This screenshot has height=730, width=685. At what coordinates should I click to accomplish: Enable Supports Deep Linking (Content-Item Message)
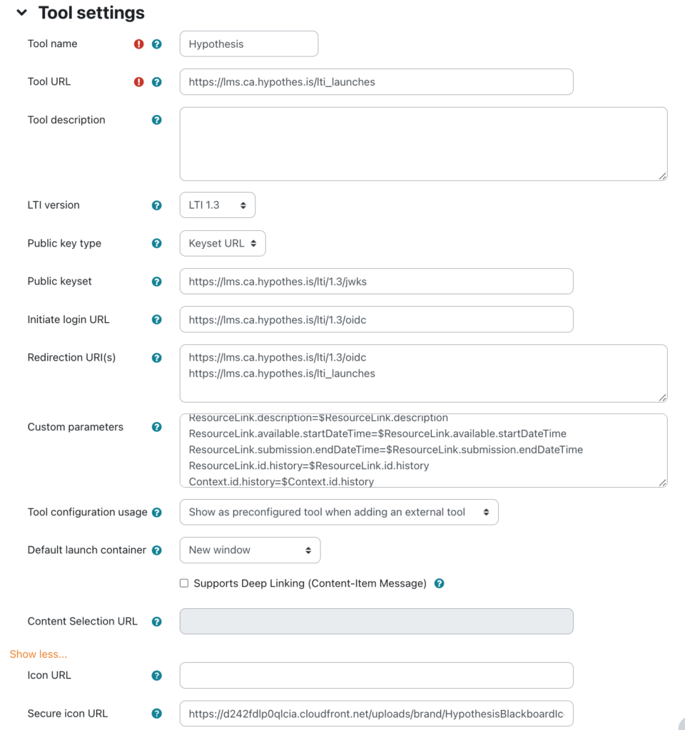183,583
